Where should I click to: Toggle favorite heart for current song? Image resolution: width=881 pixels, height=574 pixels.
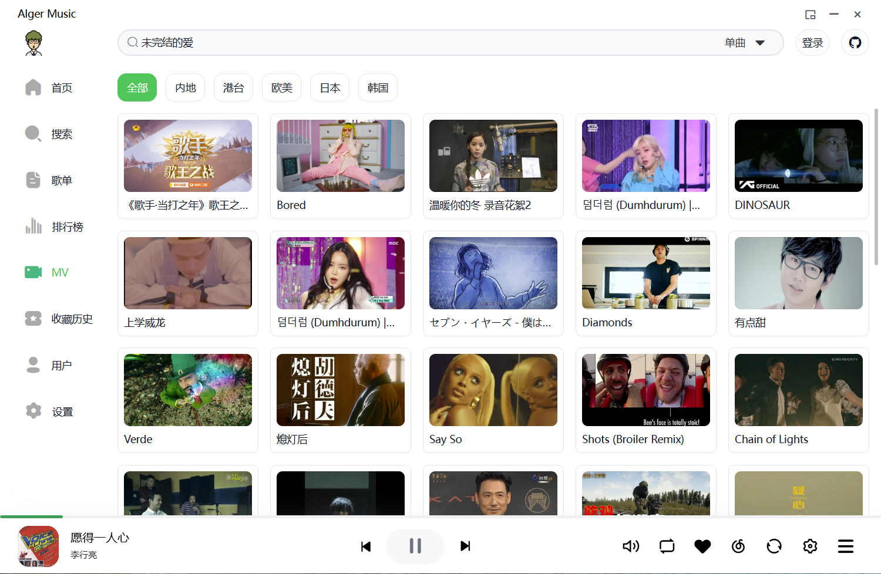click(x=702, y=546)
